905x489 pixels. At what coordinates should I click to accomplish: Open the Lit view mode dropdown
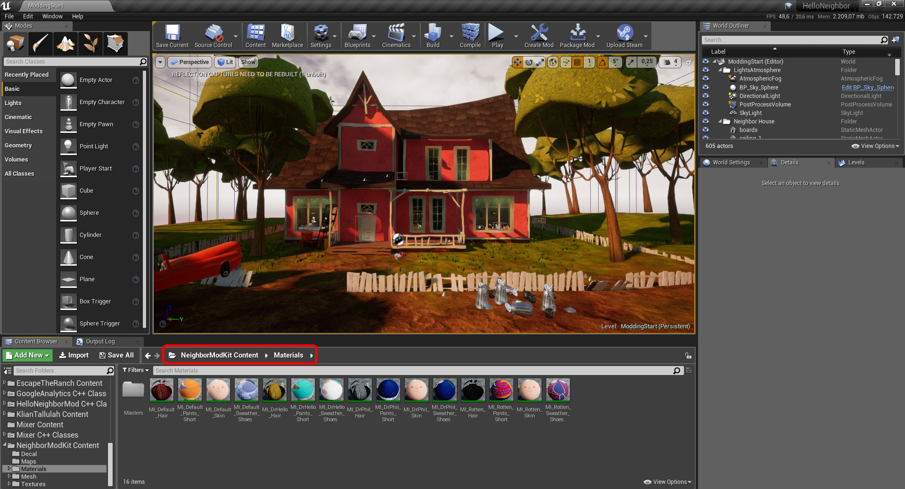click(x=225, y=62)
